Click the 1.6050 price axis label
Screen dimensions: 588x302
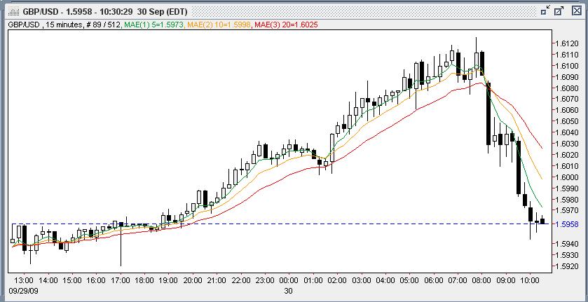568,121
